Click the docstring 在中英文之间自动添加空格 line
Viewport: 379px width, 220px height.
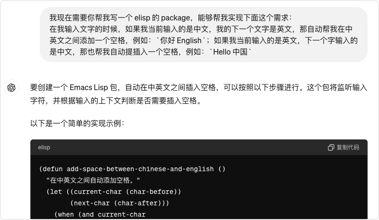tap(93, 180)
